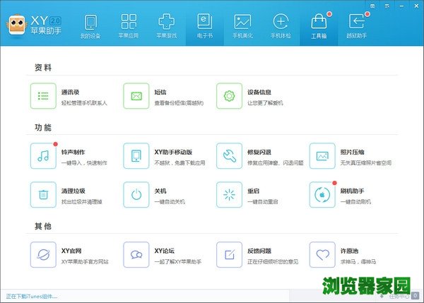The height and width of the screenshot is (303, 424).
Task: Click the 反馈问题 edit note icon
Action: [x=229, y=254]
